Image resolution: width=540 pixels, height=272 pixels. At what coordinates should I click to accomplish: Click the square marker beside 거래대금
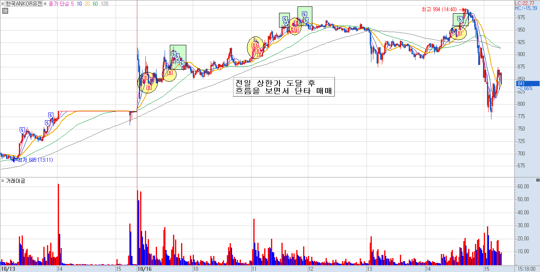point(2,181)
